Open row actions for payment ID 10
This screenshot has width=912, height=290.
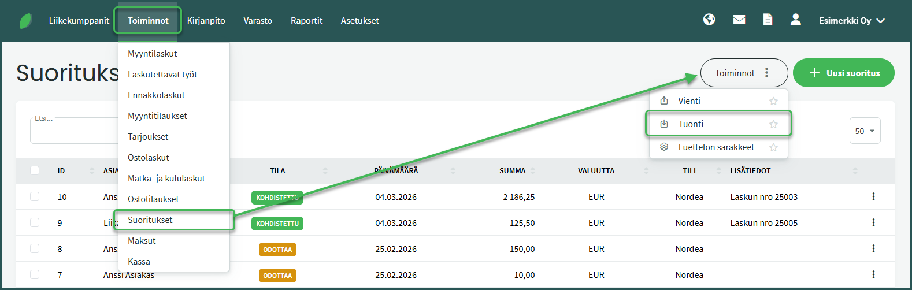point(873,197)
